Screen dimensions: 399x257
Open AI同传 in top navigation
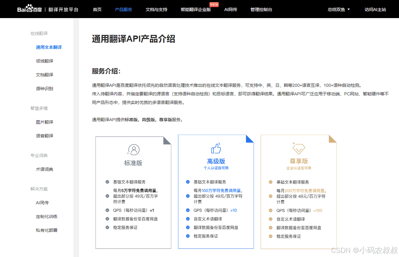[x=231, y=10]
